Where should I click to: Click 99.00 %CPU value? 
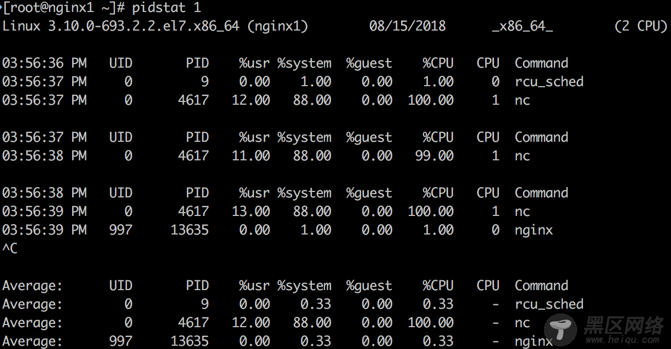(x=434, y=156)
